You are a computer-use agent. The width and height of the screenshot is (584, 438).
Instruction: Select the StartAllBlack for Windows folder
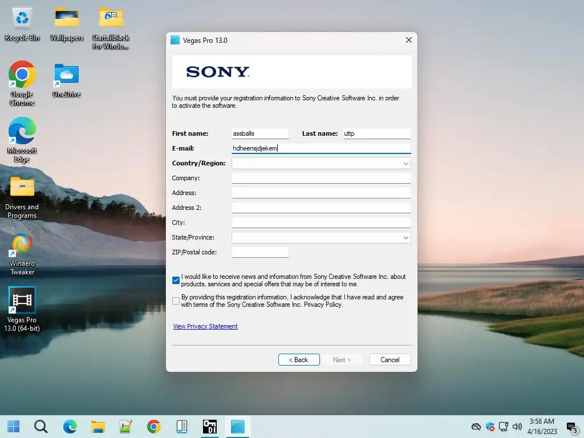click(111, 28)
